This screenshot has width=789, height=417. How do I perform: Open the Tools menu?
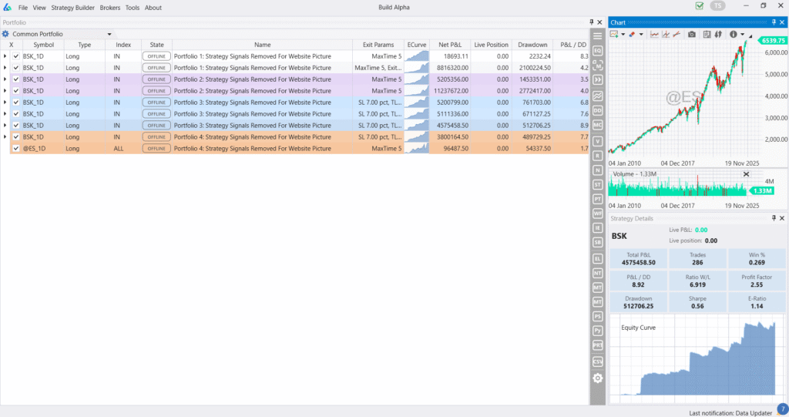(x=133, y=8)
